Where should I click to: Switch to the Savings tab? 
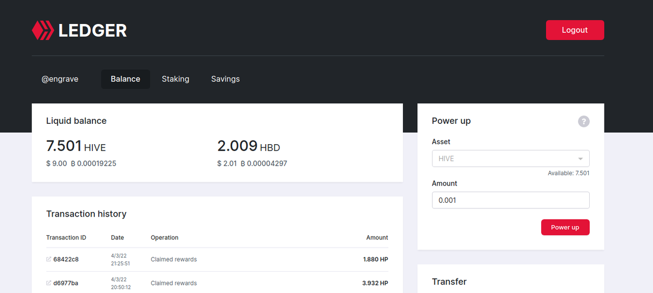[x=225, y=79]
